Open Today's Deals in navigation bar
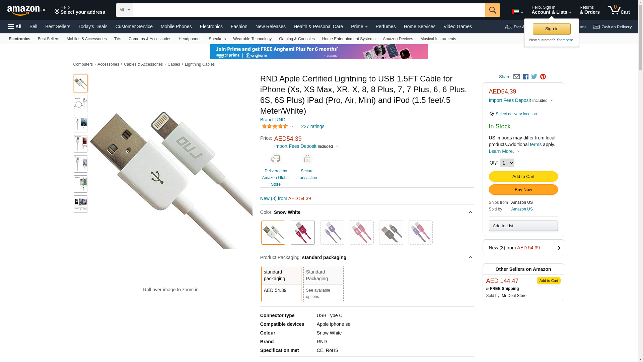Image resolution: width=643 pixels, height=362 pixels. tap(93, 26)
